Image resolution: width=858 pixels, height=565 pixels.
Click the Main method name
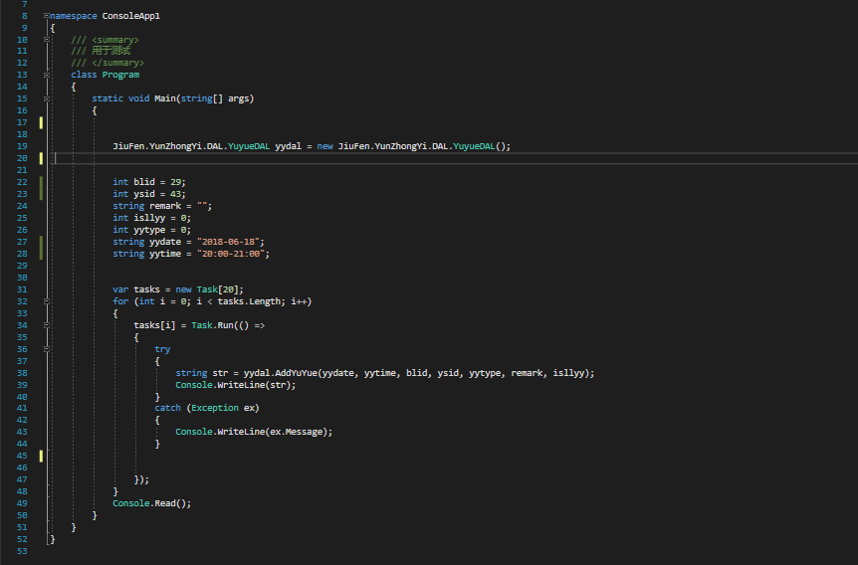click(x=164, y=98)
